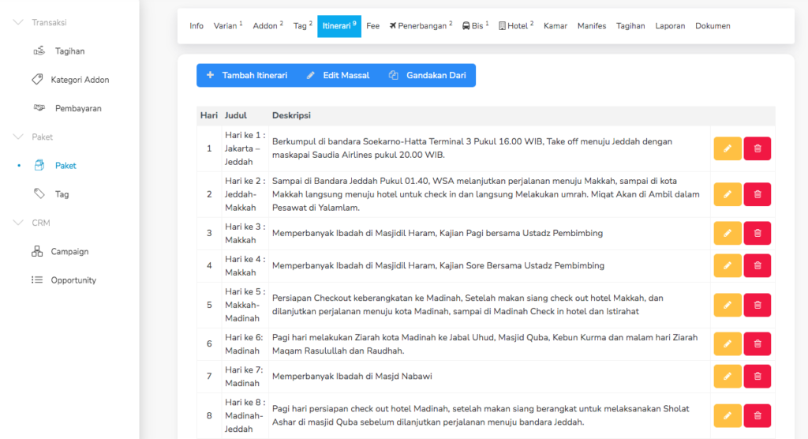Edit the day 5 Makkah-Madinah itinerary row
The image size is (808, 439).
(x=727, y=305)
